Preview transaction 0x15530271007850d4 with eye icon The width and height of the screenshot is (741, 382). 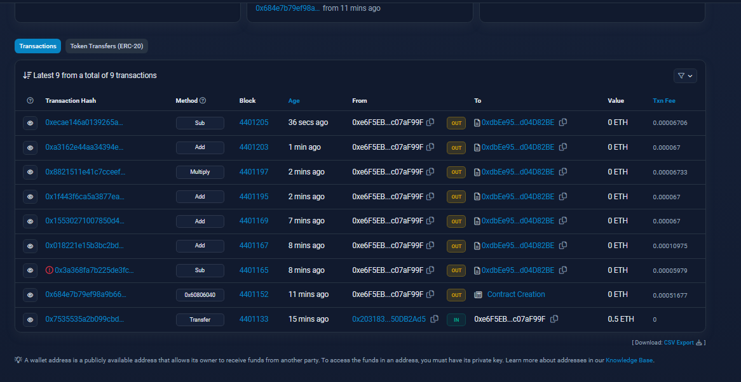31,221
